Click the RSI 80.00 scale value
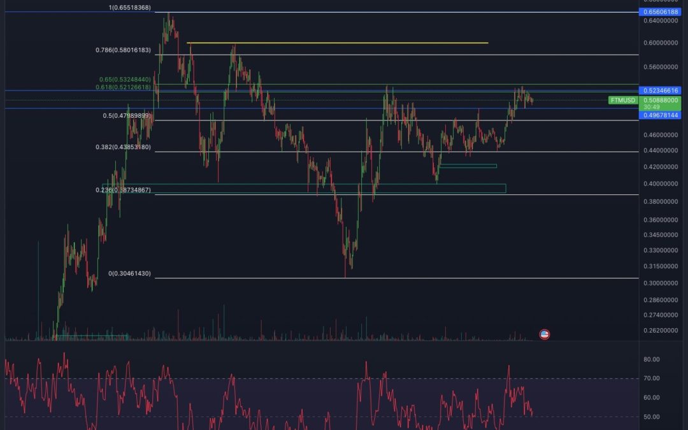This screenshot has width=688, height=430. [652, 359]
